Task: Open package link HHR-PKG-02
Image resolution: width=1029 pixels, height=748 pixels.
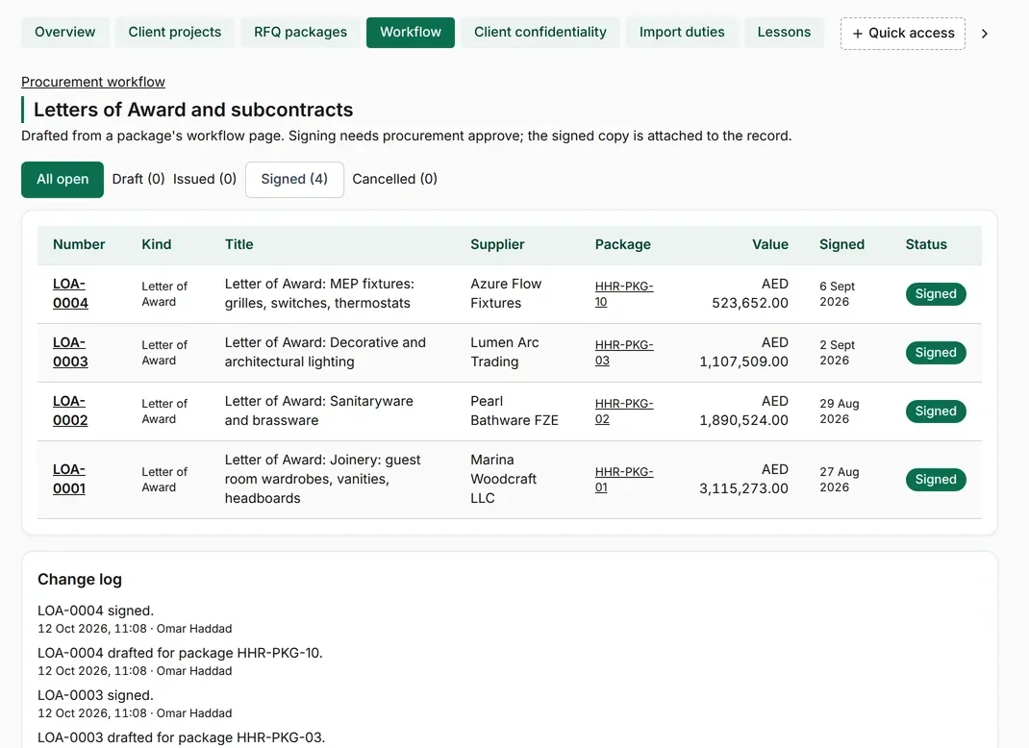Action: click(x=624, y=411)
